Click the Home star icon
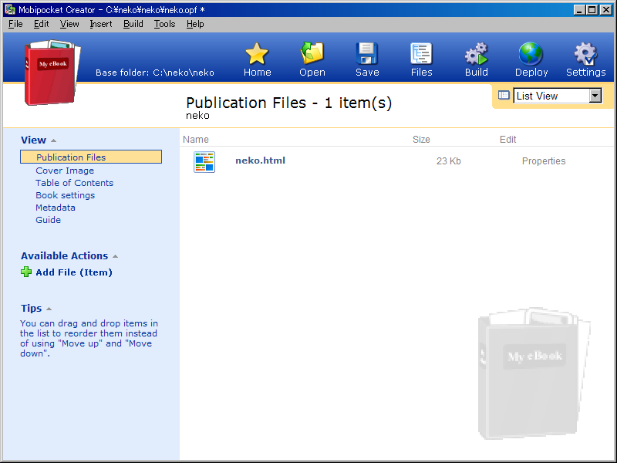The height and width of the screenshot is (463, 617). [257, 53]
